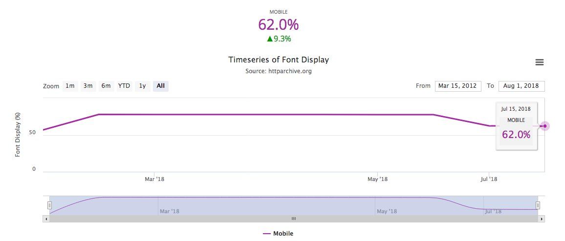
Task: Click the httparchive.org source subtitle
Action: [278, 71]
